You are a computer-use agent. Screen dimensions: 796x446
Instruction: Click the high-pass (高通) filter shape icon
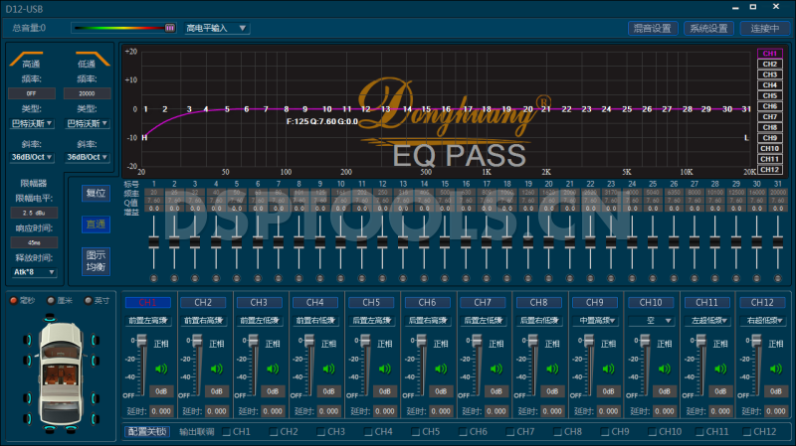(x=30, y=63)
